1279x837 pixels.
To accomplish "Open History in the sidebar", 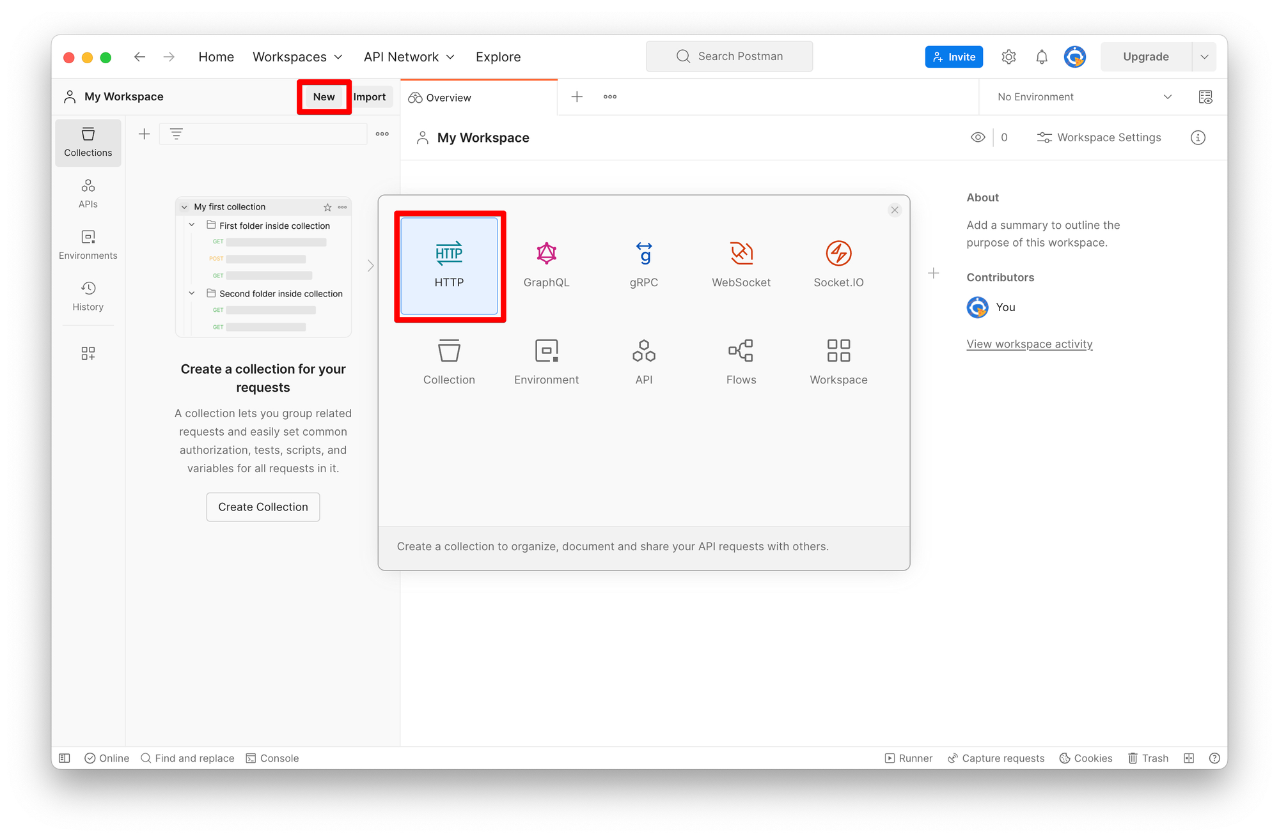I will pyautogui.click(x=88, y=296).
